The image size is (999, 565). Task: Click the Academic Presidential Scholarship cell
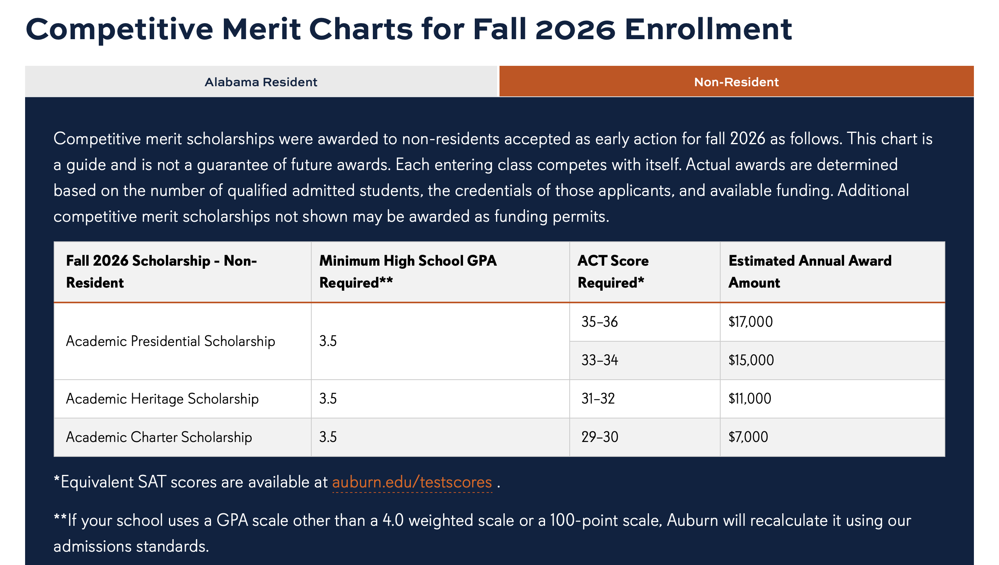183,341
